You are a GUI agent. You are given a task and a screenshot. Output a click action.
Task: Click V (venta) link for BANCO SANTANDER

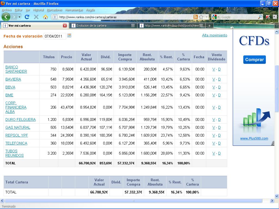pos(214,69)
